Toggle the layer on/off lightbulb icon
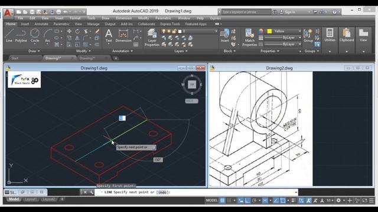 pyautogui.click(x=164, y=31)
